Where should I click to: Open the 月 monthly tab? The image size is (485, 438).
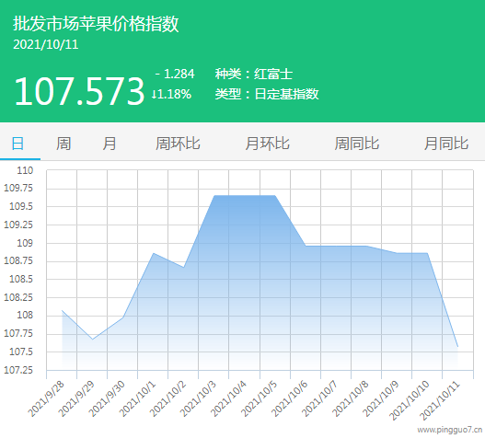(110, 144)
